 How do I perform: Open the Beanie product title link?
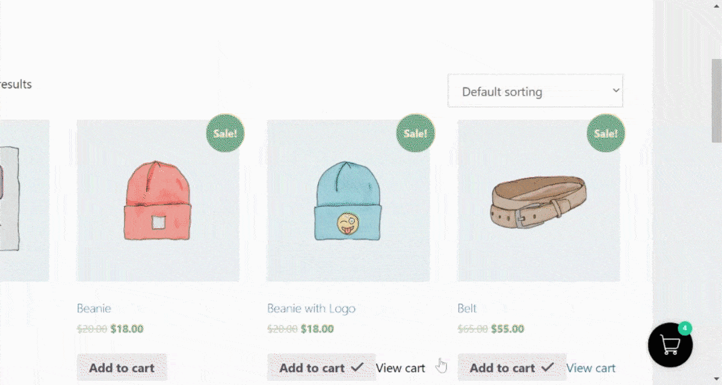point(94,308)
